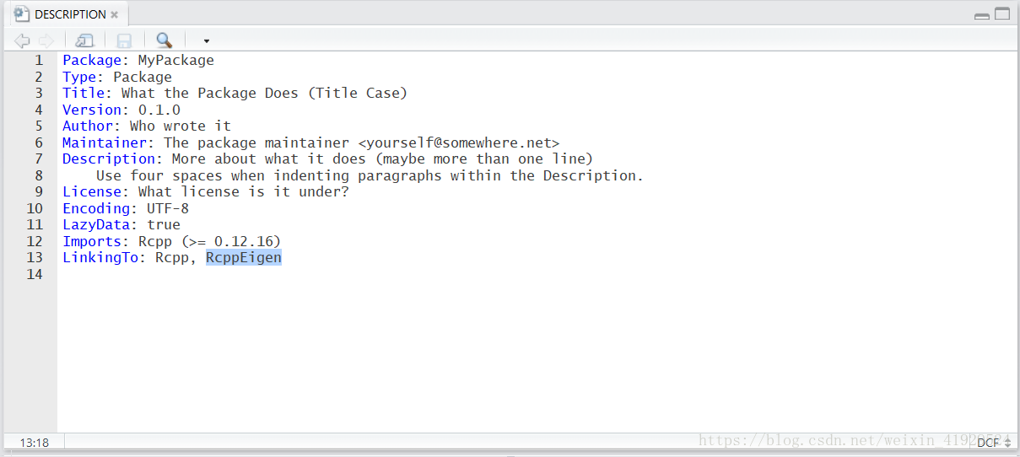Maximize the source editor pane
The height and width of the screenshot is (457, 1020).
pos(1002,14)
